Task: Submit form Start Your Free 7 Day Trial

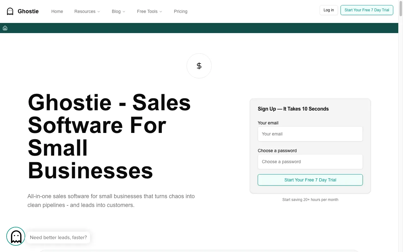Action: pos(310,180)
